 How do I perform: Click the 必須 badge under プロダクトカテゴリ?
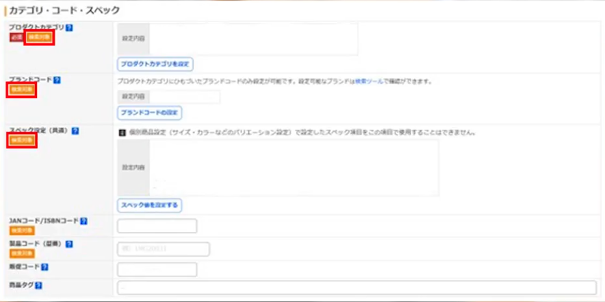tap(16, 38)
